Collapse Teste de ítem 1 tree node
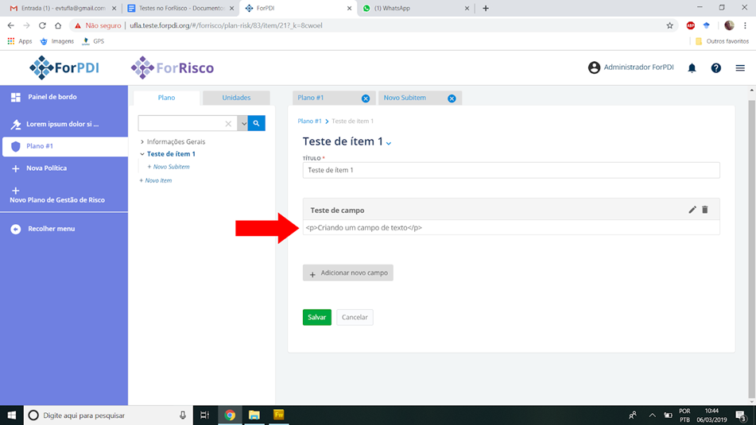The height and width of the screenshot is (425, 756). pos(142,154)
